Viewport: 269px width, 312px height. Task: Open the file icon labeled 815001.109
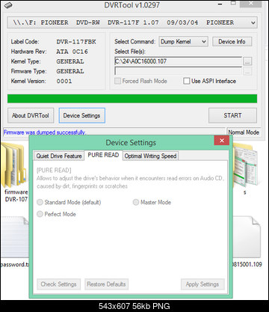(247, 238)
